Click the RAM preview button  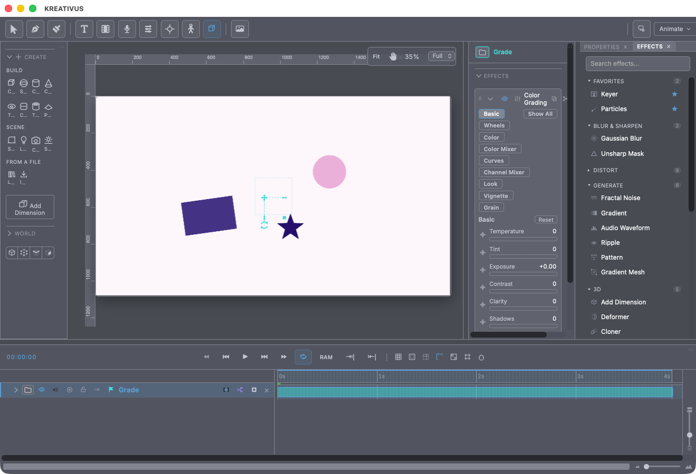(326, 357)
